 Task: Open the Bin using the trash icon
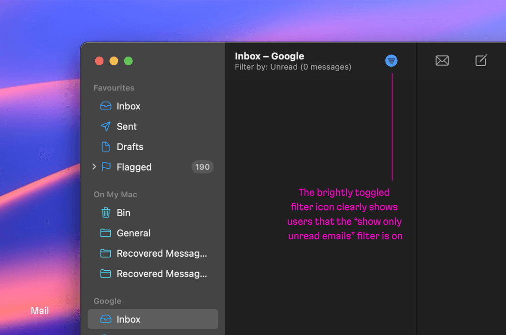pos(105,213)
